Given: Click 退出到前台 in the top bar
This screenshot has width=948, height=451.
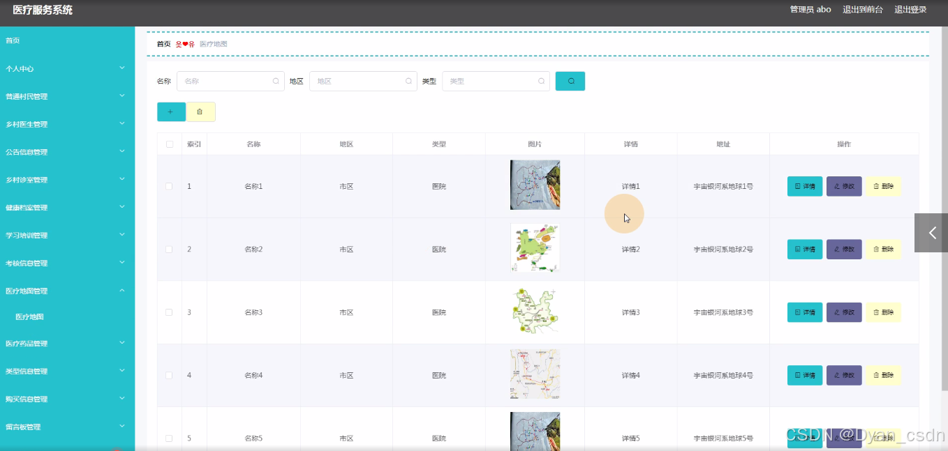Looking at the screenshot, I should tap(863, 10).
